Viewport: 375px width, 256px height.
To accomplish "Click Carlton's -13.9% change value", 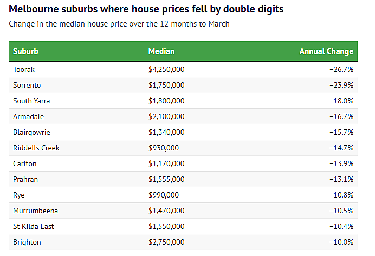I will (341, 163).
